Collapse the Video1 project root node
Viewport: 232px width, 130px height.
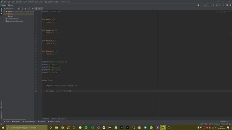click(4, 11)
